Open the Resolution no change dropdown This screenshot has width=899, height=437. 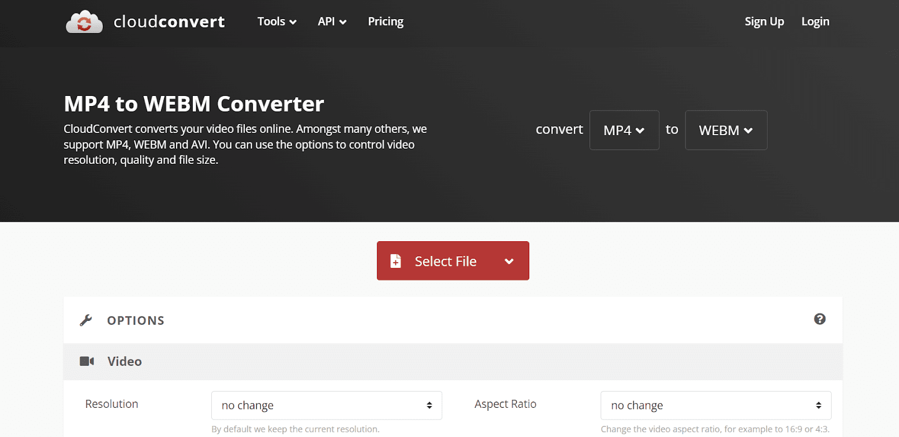[326, 405]
